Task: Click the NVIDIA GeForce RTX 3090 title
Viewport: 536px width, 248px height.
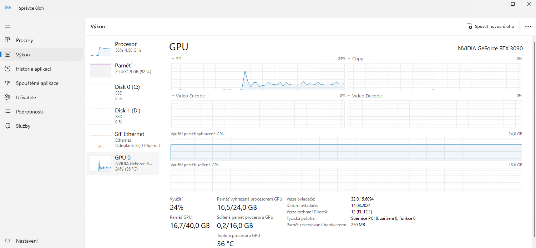Action: (x=490, y=49)
